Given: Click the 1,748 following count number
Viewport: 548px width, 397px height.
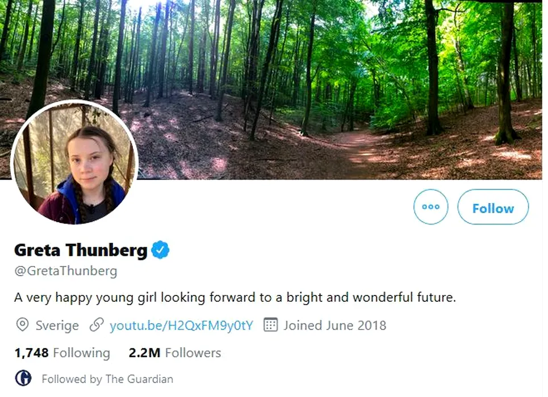Looking at the screenshot, I should point(31,353).
